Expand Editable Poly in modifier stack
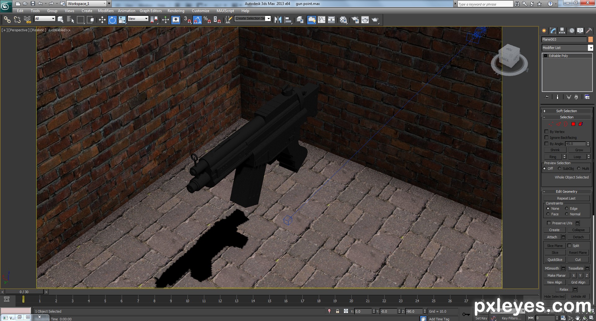The image size is (596, 321). [545, 56]
